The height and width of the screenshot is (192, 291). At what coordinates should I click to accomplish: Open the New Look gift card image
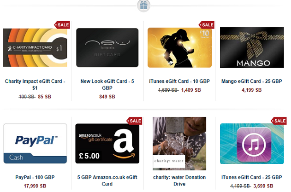[x=107, y=47]
